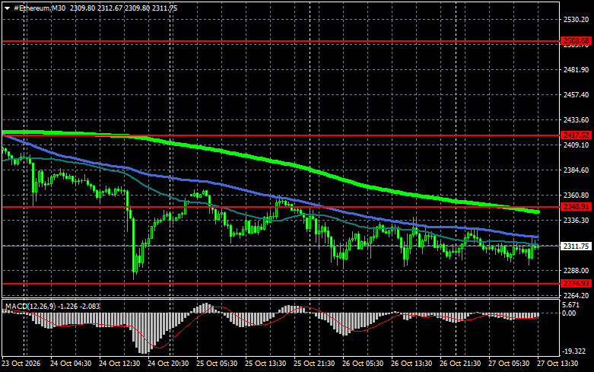The width and height of the screenshot is (594, 372).
Task: Click the 2288.00 price scale value
Action: 577,271
